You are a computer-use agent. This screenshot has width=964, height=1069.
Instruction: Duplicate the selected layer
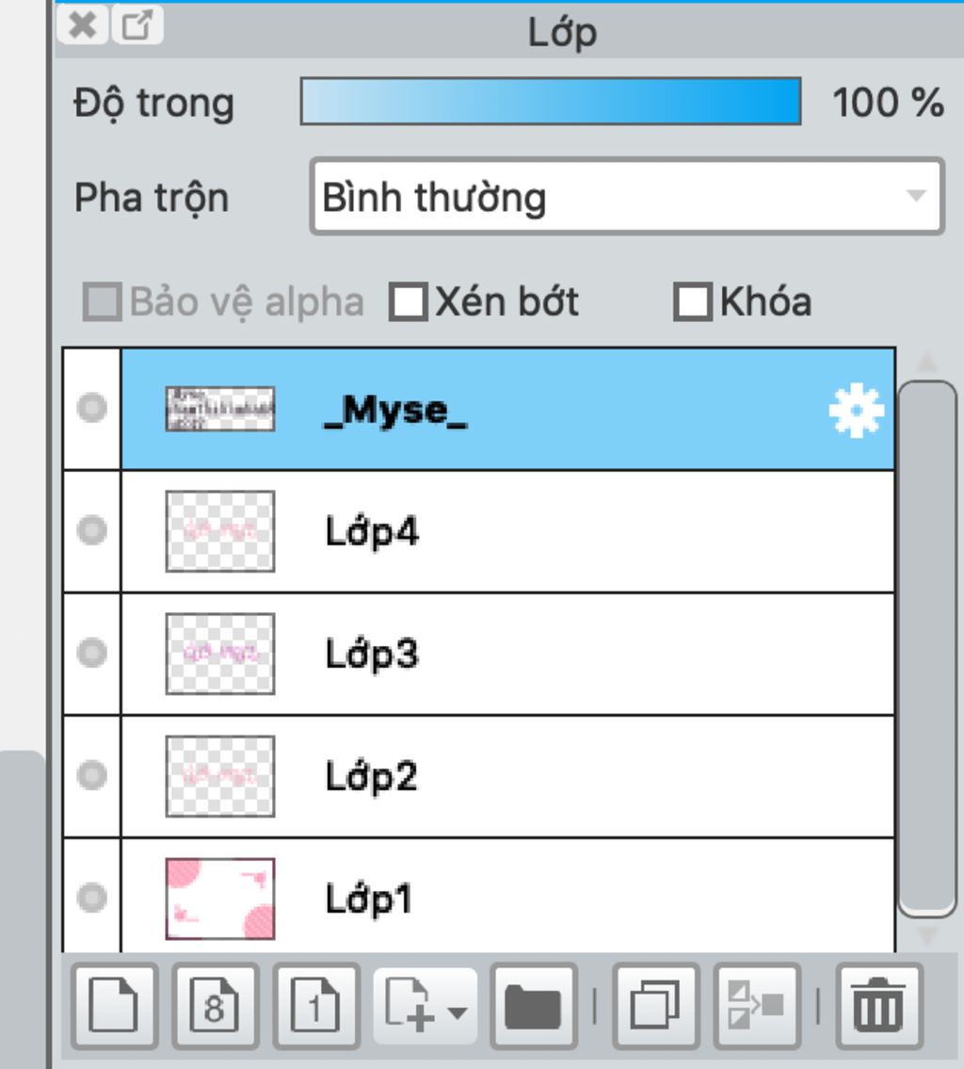point(655,1006)
